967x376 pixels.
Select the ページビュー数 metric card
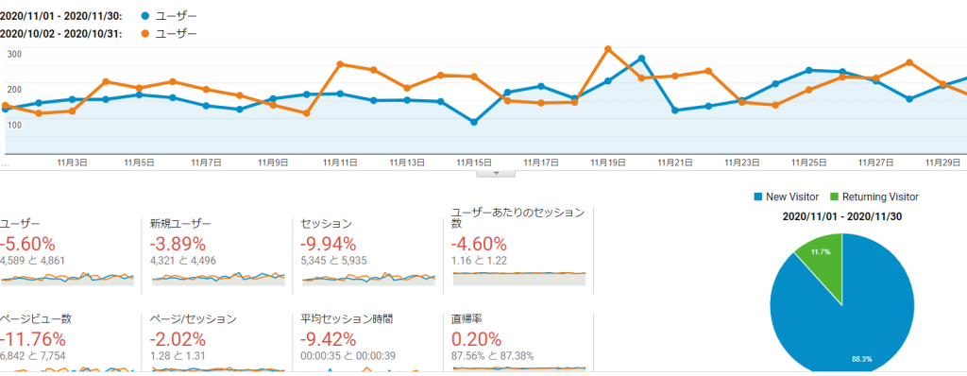point(67,343)
